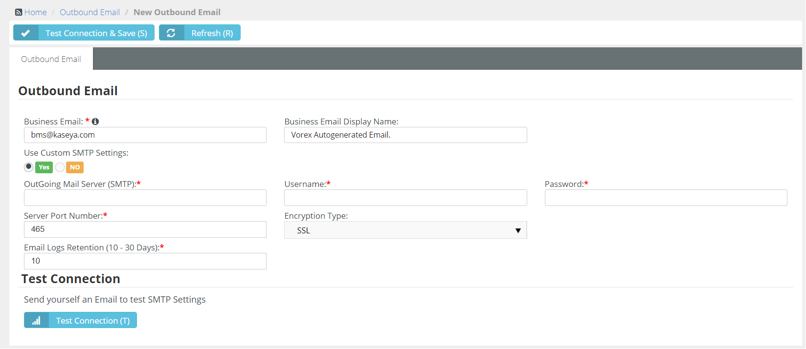
Task: Click the checkmark icon on Test Connection & Save
Action: [x=25, y=33]
